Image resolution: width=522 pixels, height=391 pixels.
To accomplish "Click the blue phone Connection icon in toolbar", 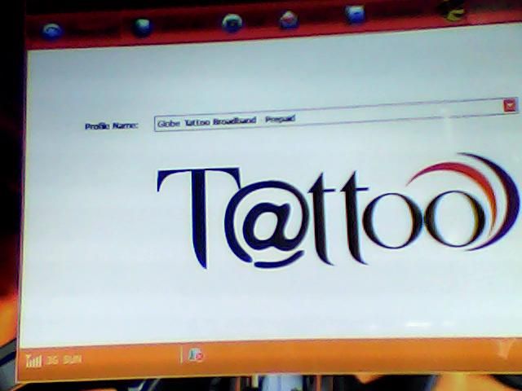I will coord(53,31).
